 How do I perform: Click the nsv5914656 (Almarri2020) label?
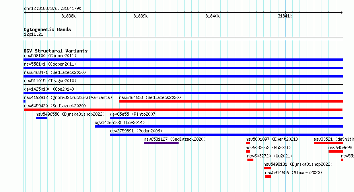[x=294, y=173]
